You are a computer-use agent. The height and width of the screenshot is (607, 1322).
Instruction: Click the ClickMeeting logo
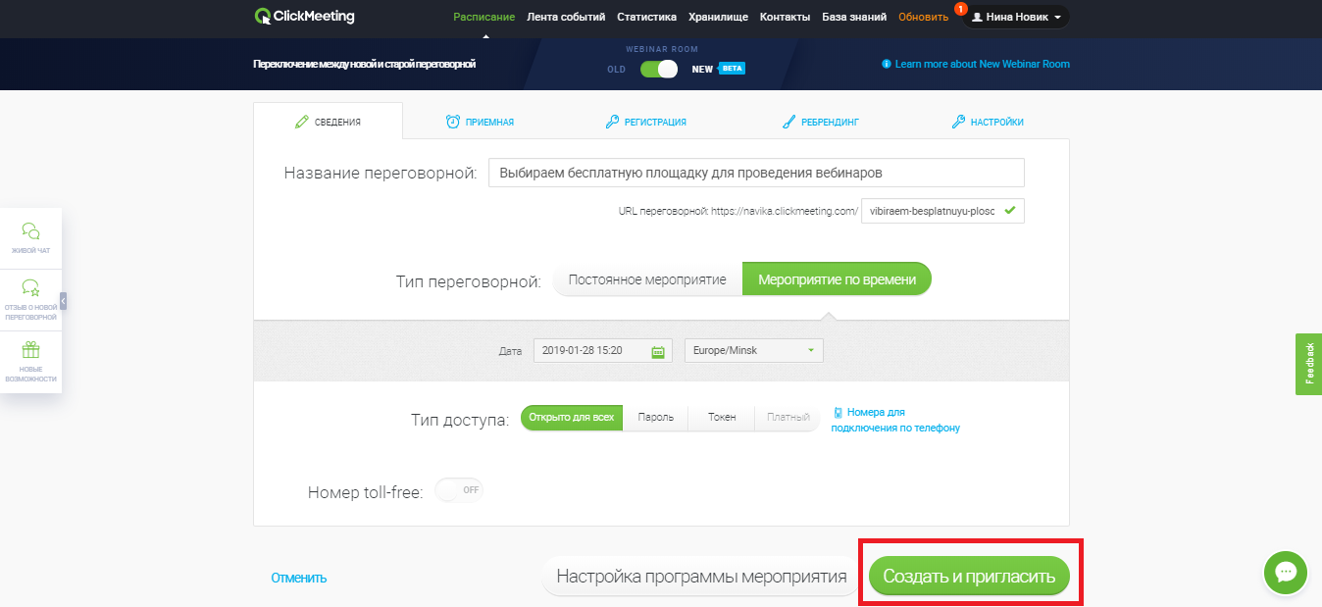point(303,16)
